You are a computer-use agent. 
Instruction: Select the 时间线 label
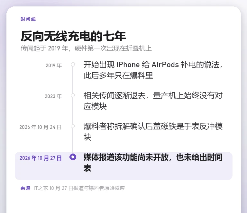point(28,19)
